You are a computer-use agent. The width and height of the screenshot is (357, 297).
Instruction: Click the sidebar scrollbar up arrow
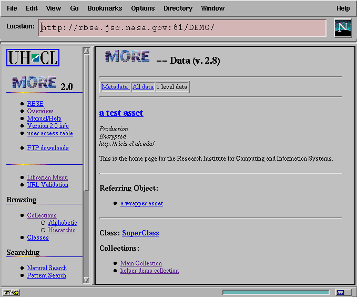[x=86, y=51]
